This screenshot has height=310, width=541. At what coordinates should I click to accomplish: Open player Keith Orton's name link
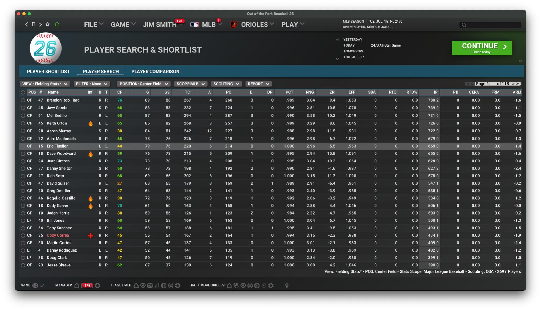point(57,123)
